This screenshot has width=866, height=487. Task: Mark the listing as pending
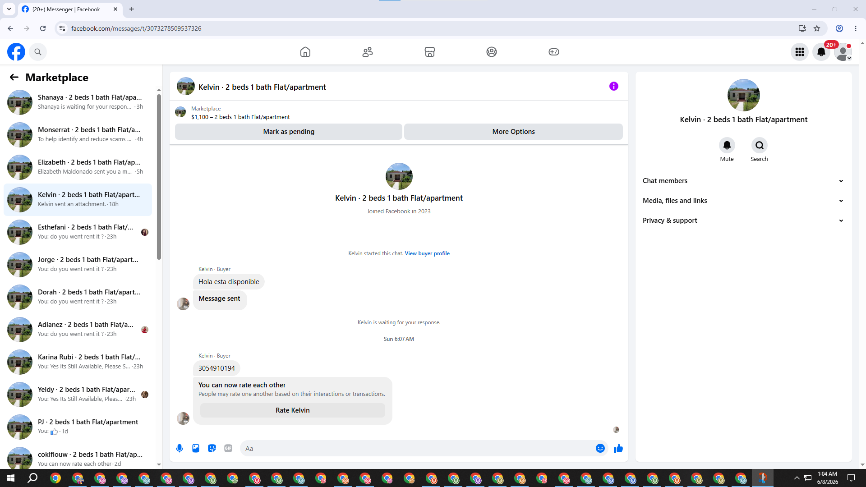(289, 132)
